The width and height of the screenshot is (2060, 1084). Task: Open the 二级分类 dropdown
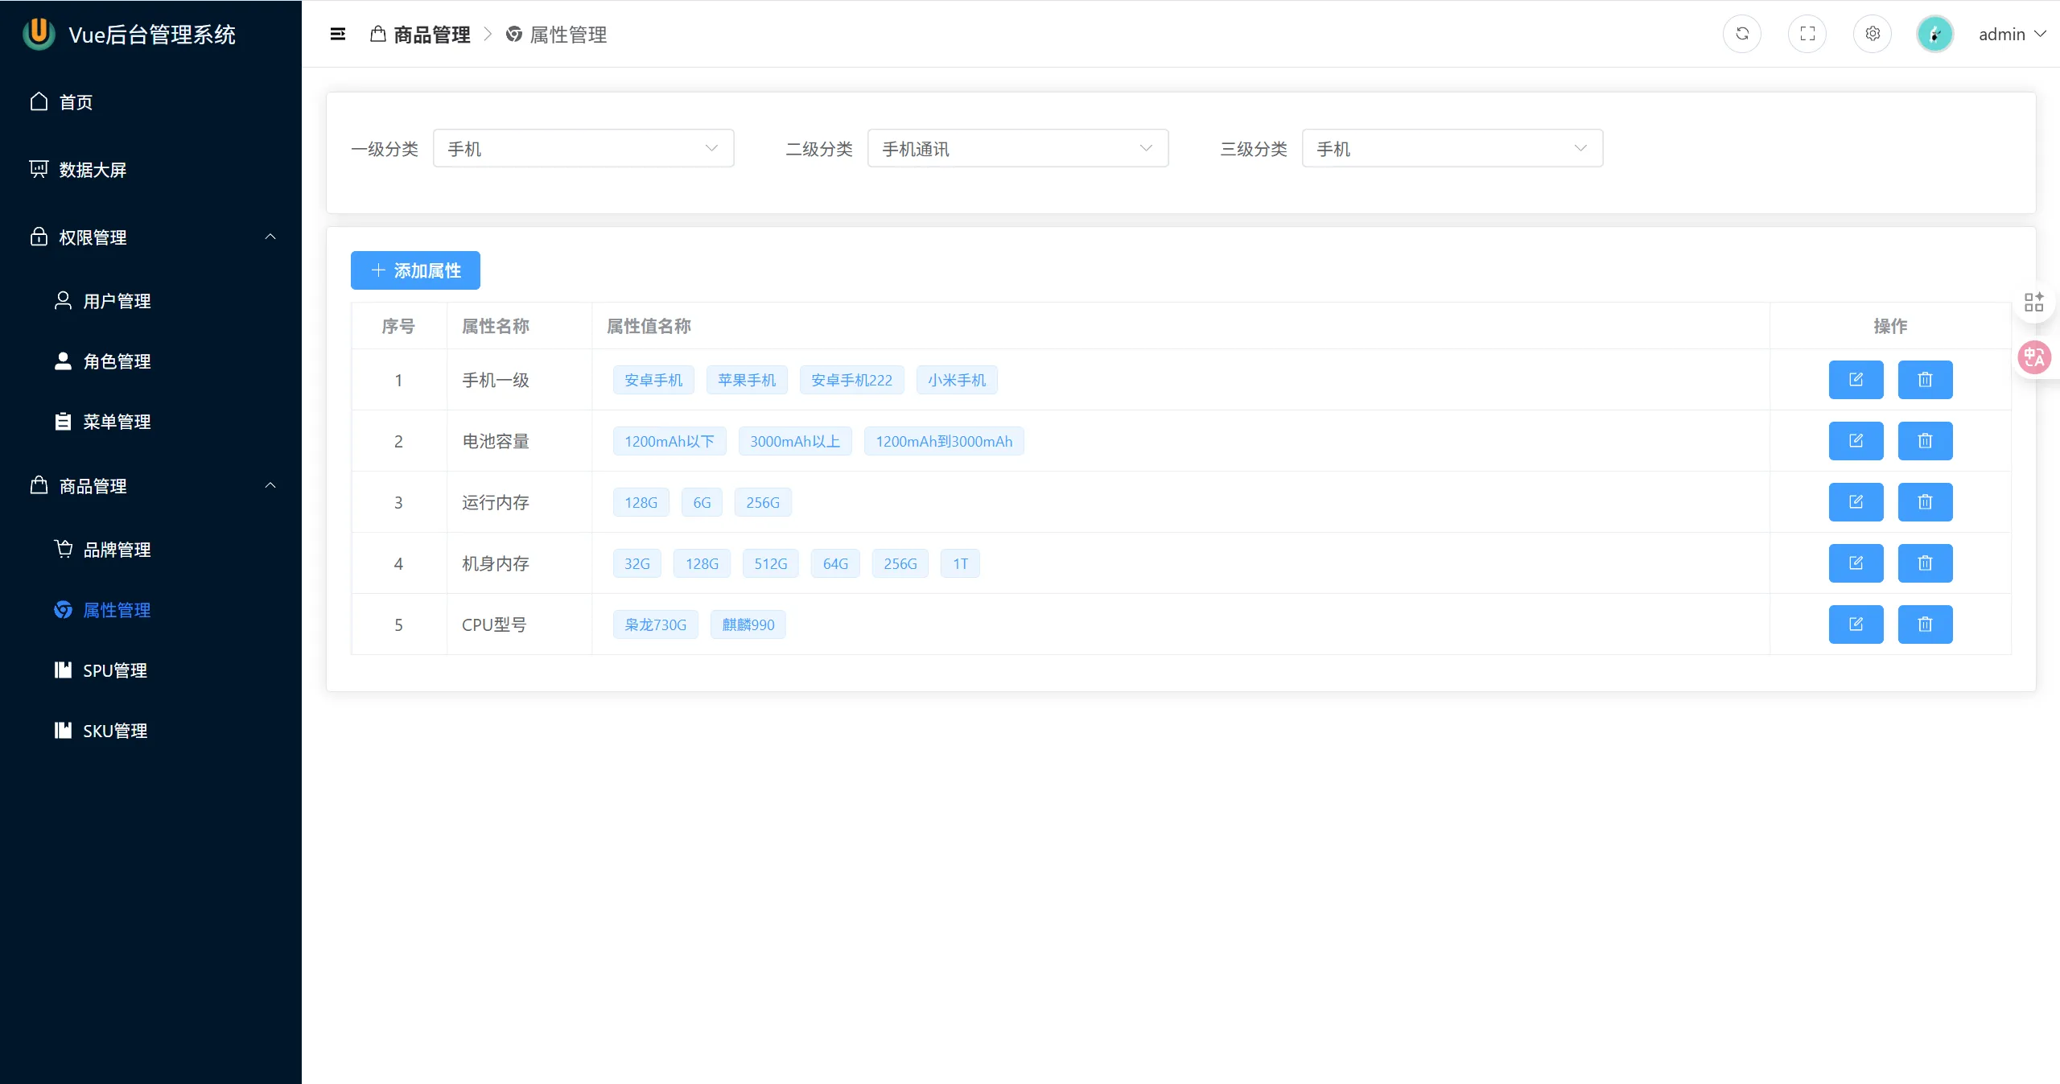[x=1017, y=149]
